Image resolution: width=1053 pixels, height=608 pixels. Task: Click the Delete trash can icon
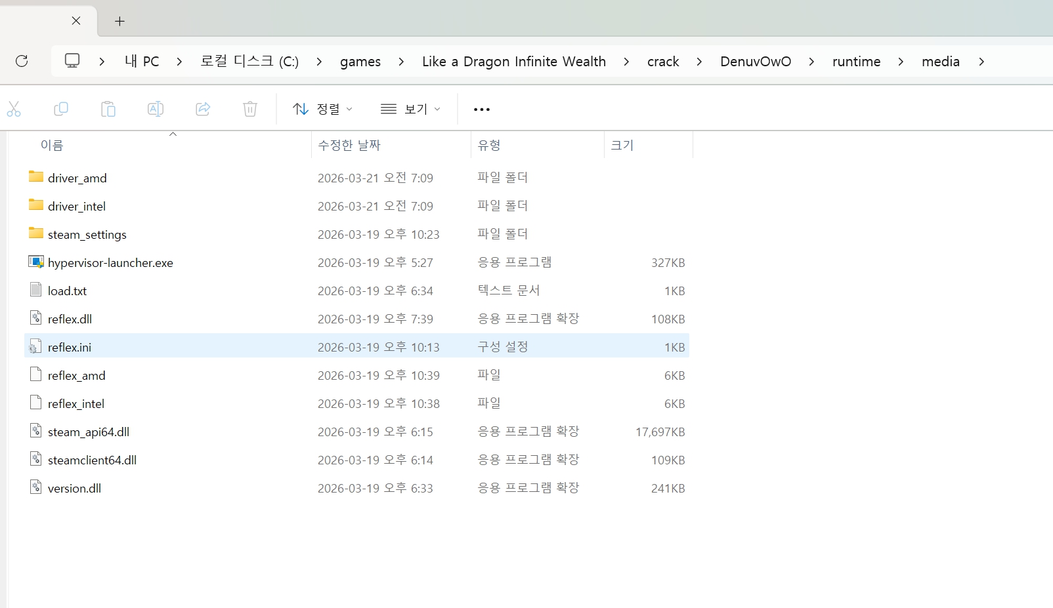(x=250, y=109)
